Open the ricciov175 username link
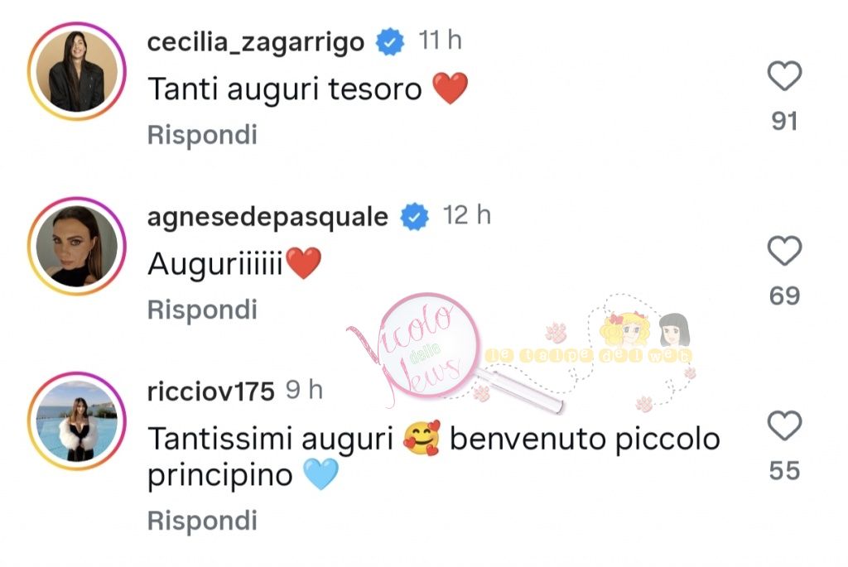 click(211, 391)
